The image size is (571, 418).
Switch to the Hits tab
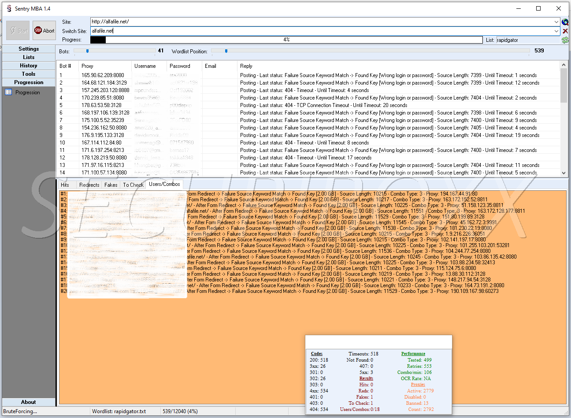(65, 185)
